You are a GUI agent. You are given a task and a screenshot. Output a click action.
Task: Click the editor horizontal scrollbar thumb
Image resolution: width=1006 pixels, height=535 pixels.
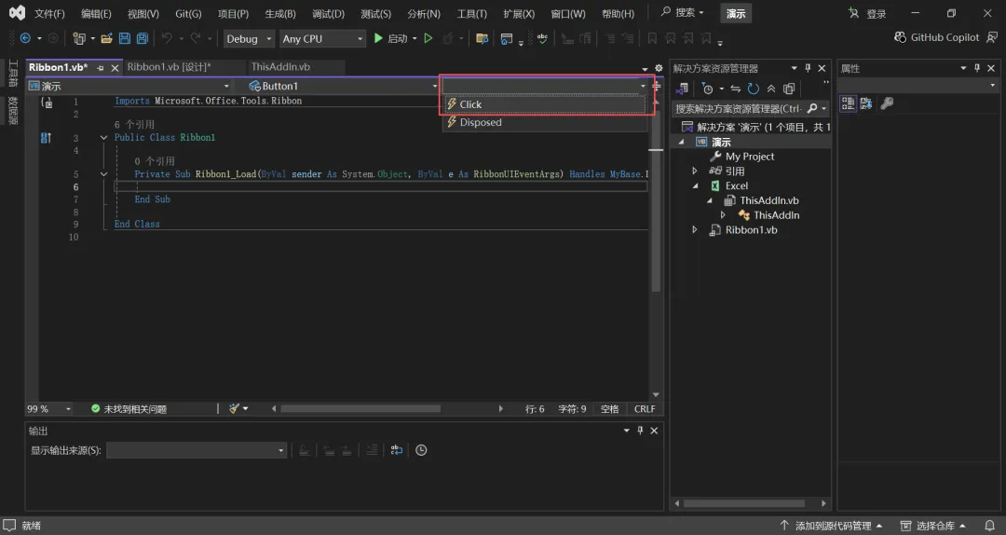360,408
